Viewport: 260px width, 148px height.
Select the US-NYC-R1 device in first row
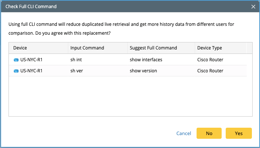tap(31, 60)
